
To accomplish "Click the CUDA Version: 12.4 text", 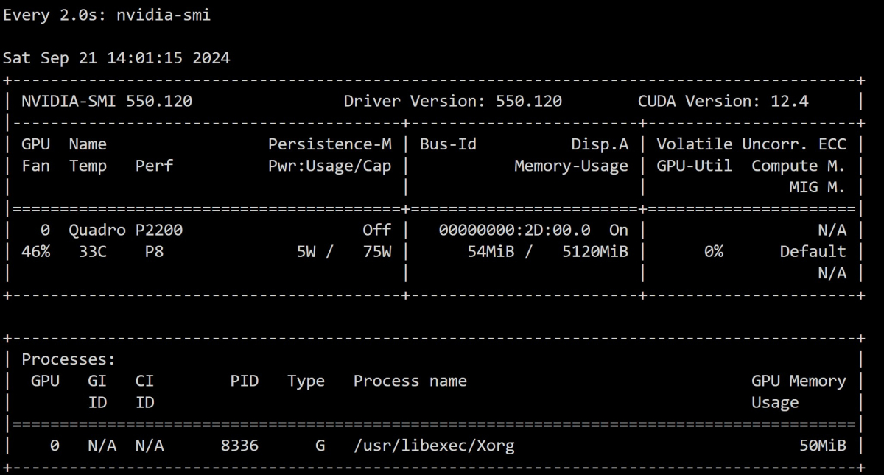I will click(x=723, y=102).
